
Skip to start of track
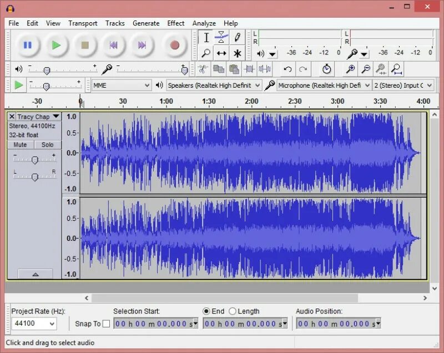pos(114,45)
